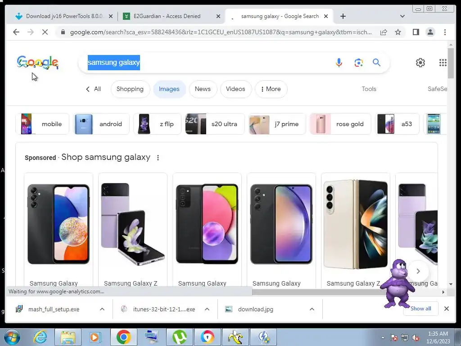
Task: Switch to the jv16 PowerTools tab
Action: [64, 16]
